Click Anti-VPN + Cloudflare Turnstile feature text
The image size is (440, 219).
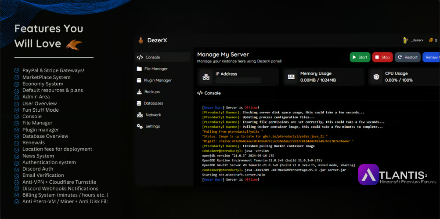click(59, 182)
